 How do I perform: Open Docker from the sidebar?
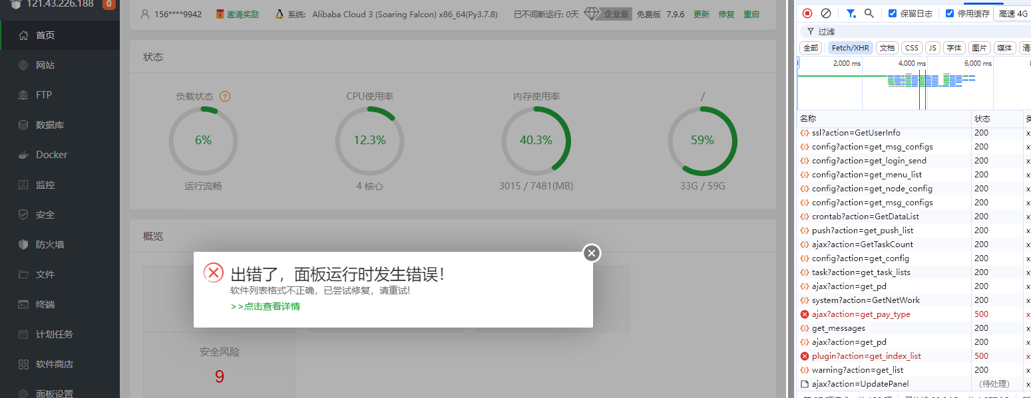click(60, 155)
